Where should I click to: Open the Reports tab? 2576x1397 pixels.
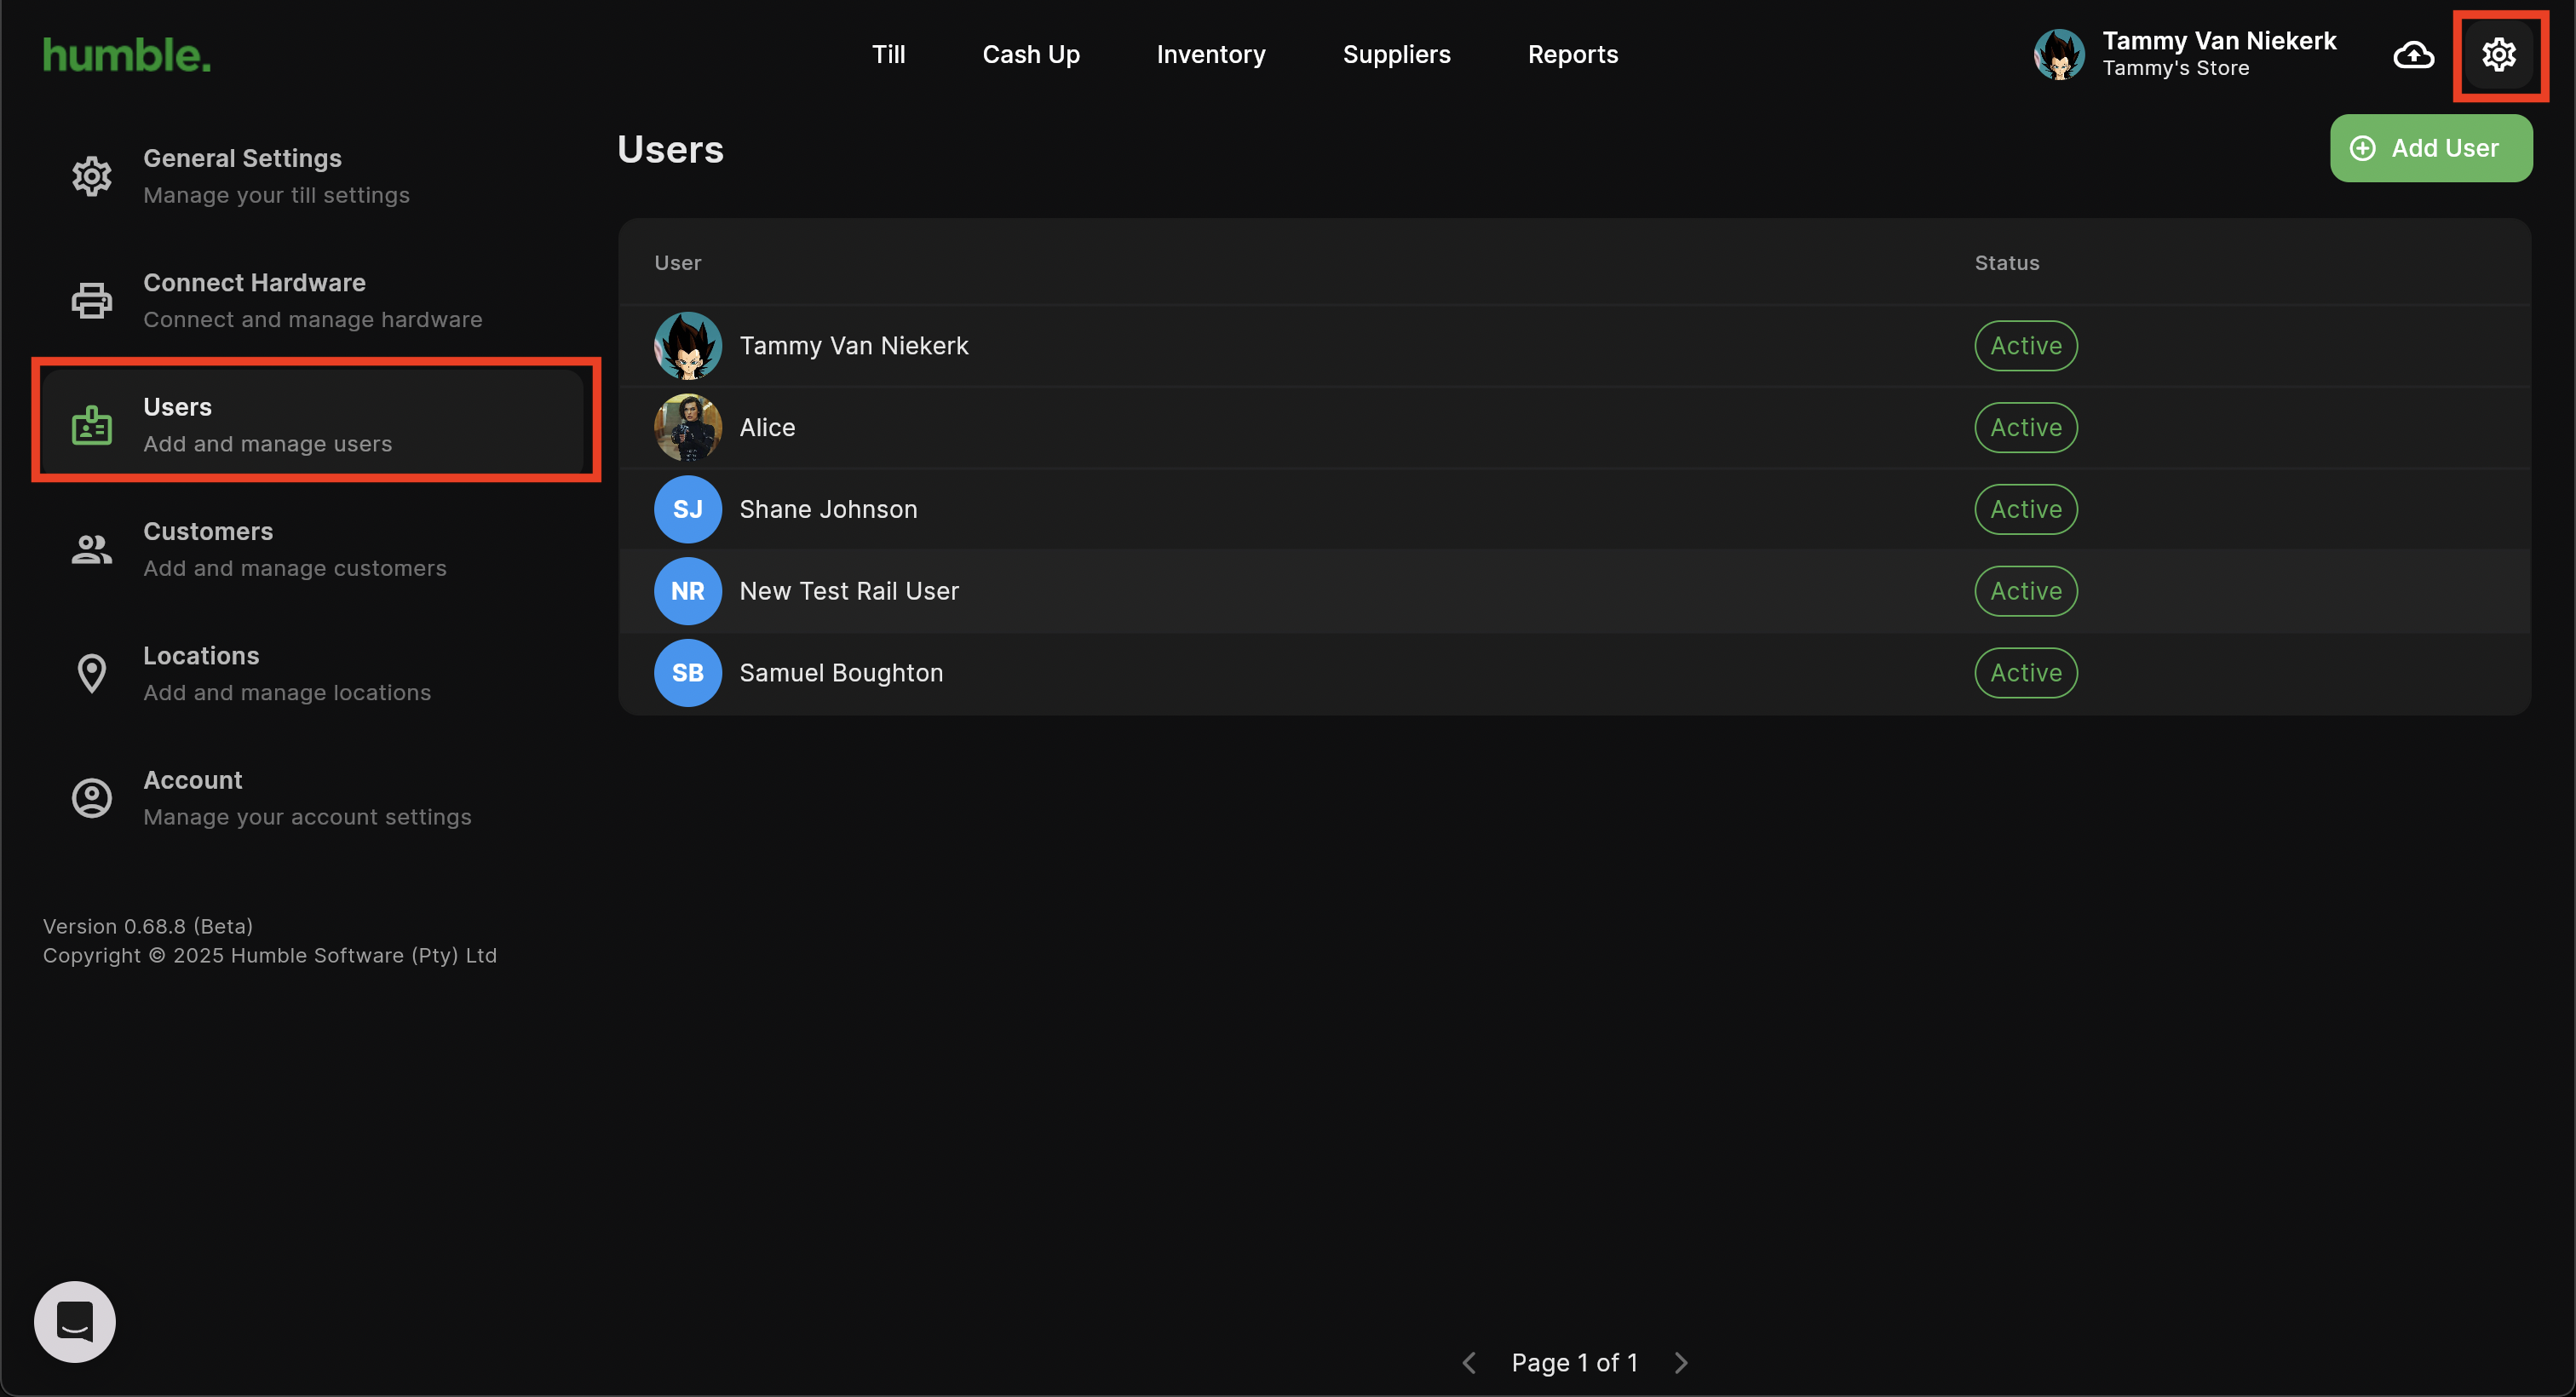click(x=1573, y=55)
